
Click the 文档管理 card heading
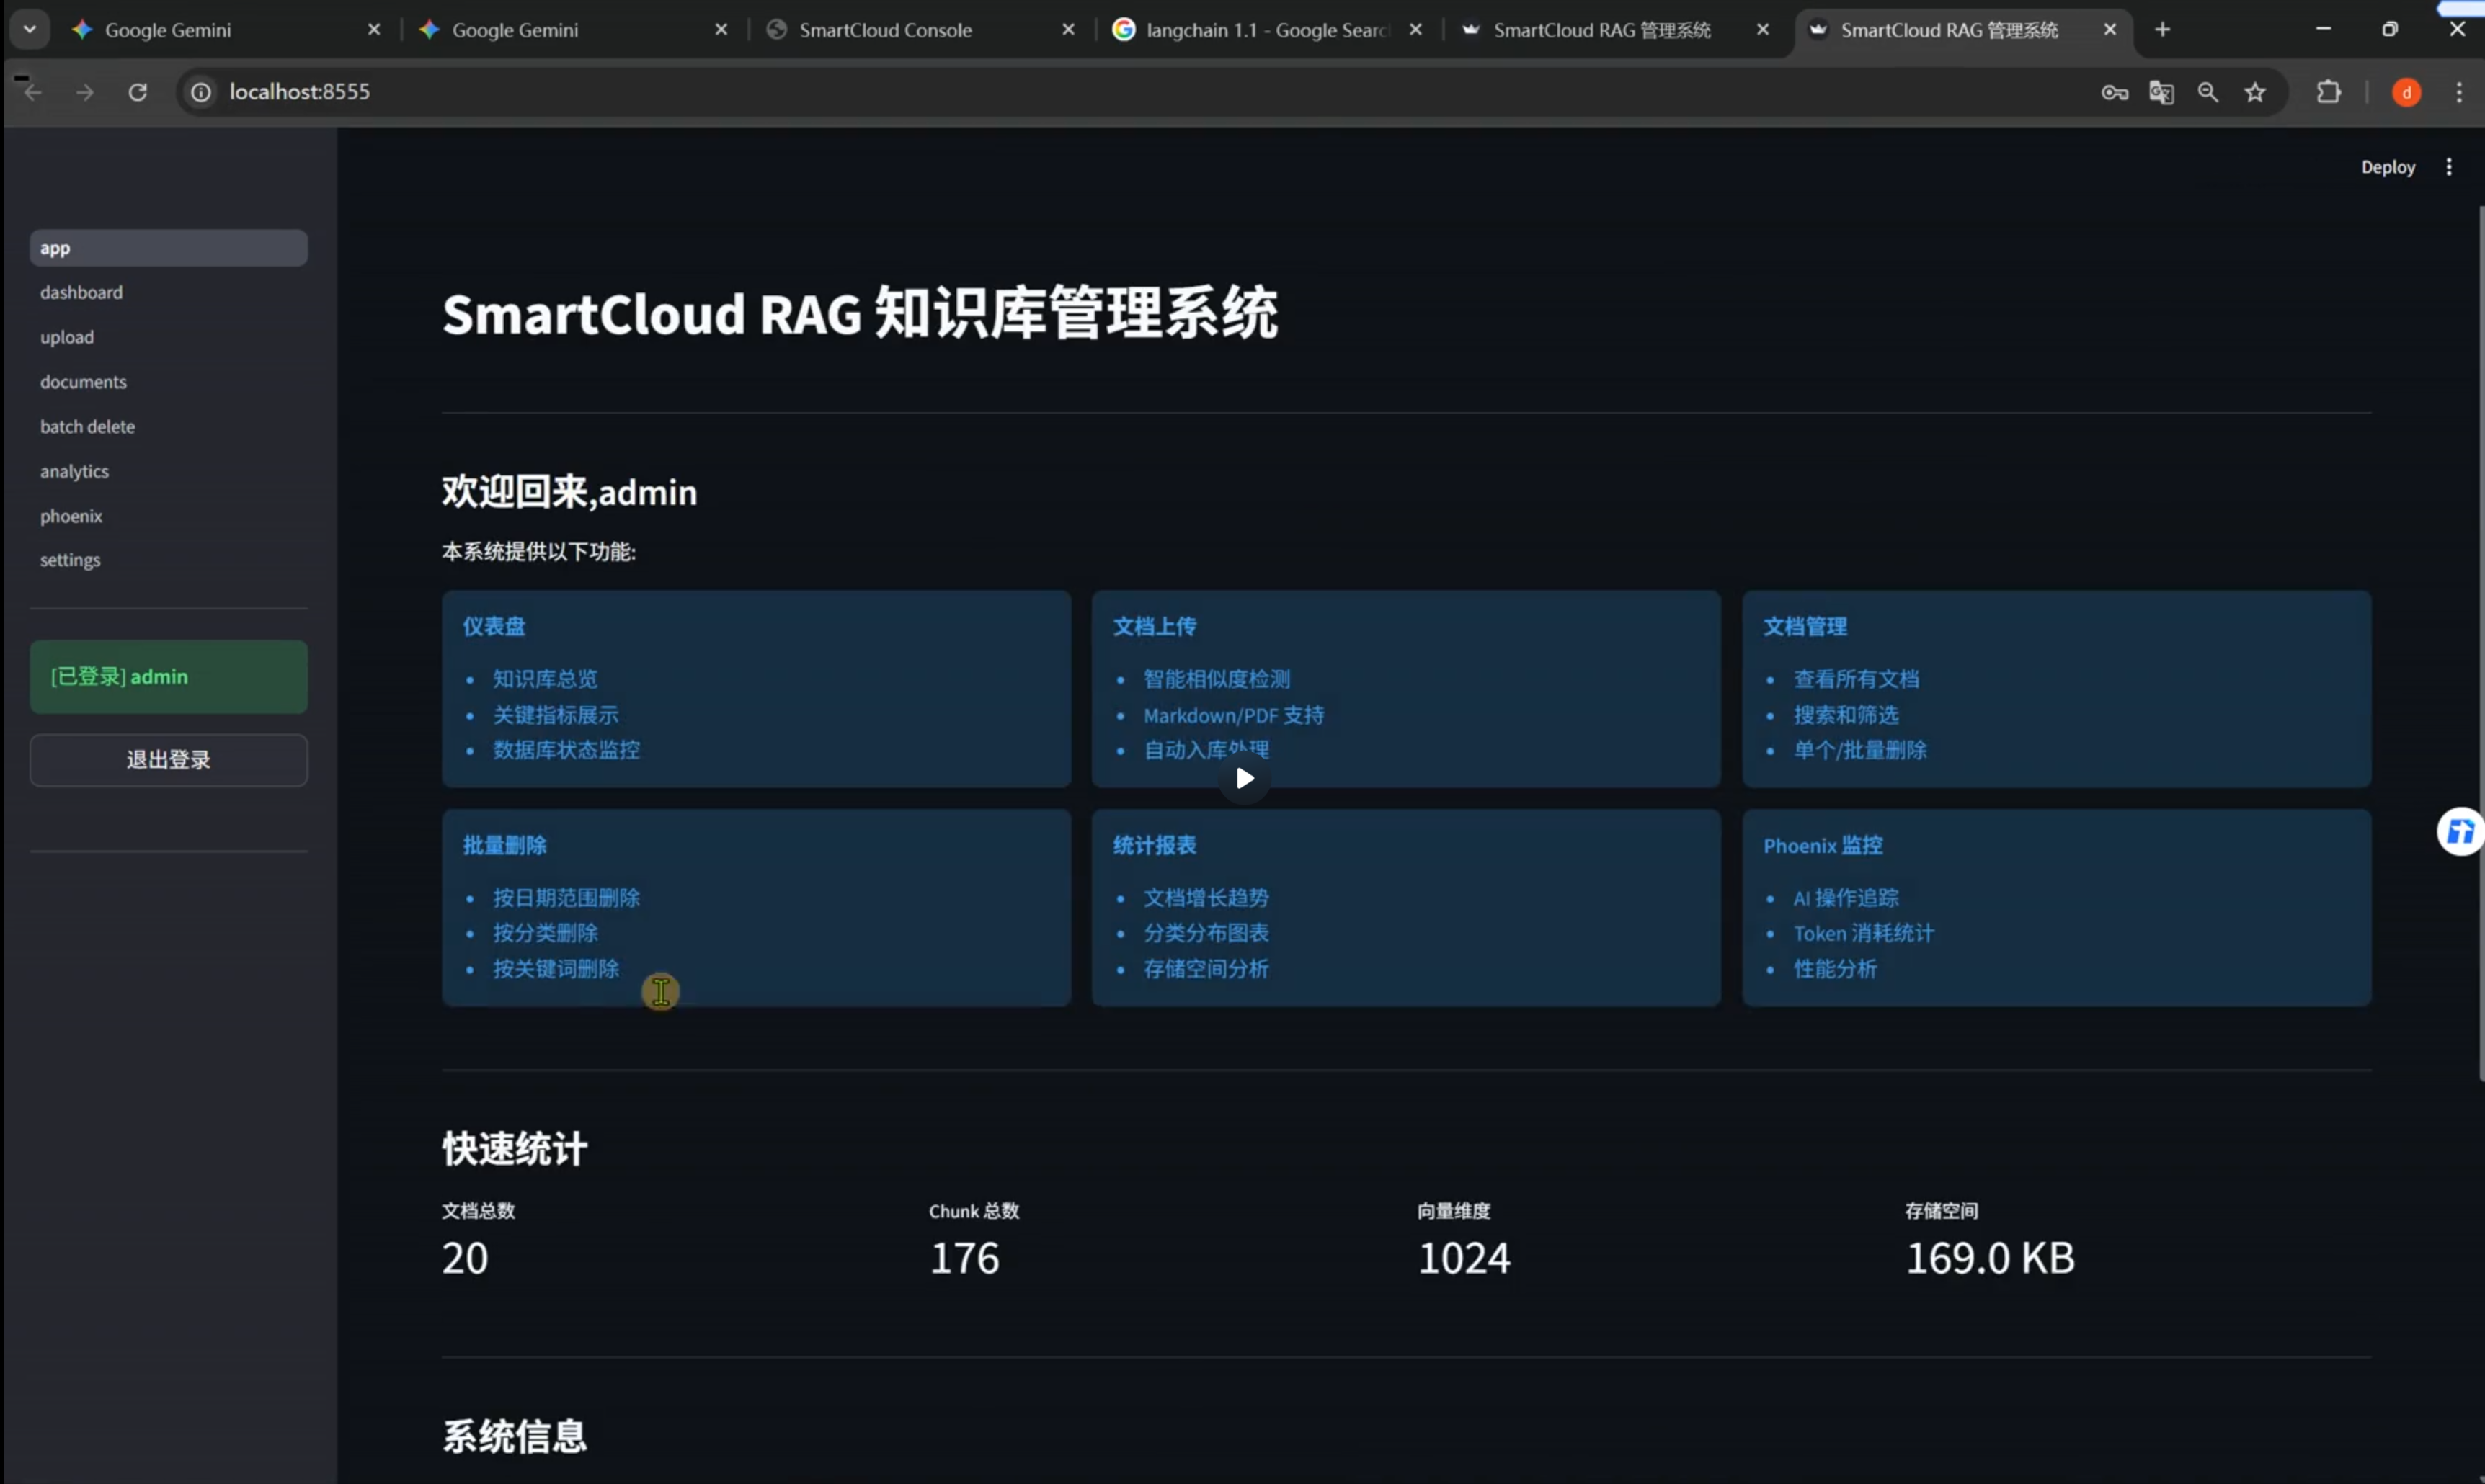click(1805, 626)
